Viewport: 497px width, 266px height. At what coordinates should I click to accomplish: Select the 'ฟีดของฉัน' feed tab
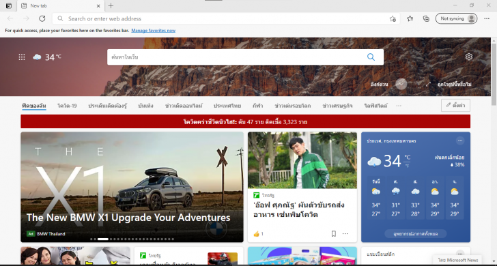(34, 106)
